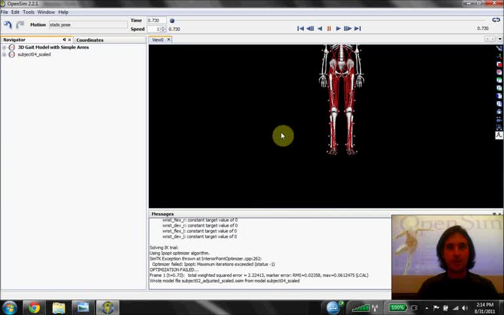Click the Motion name field showing static pose
The image size is (504, 315).
89,25
